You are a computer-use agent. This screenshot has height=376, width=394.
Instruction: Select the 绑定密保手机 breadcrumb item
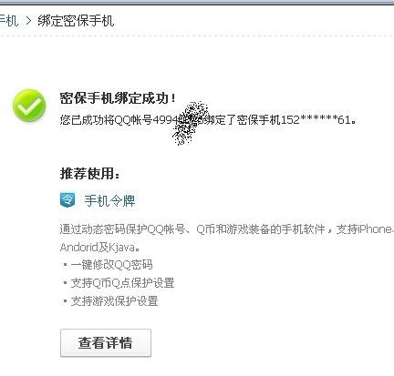point(76,21)
